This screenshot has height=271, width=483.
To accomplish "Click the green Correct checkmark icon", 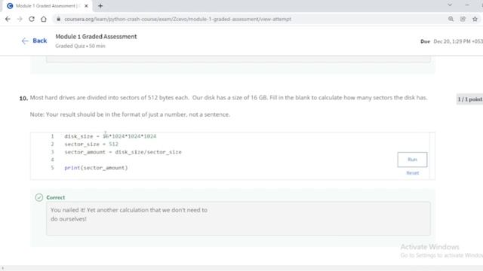I will coord(39,197).
